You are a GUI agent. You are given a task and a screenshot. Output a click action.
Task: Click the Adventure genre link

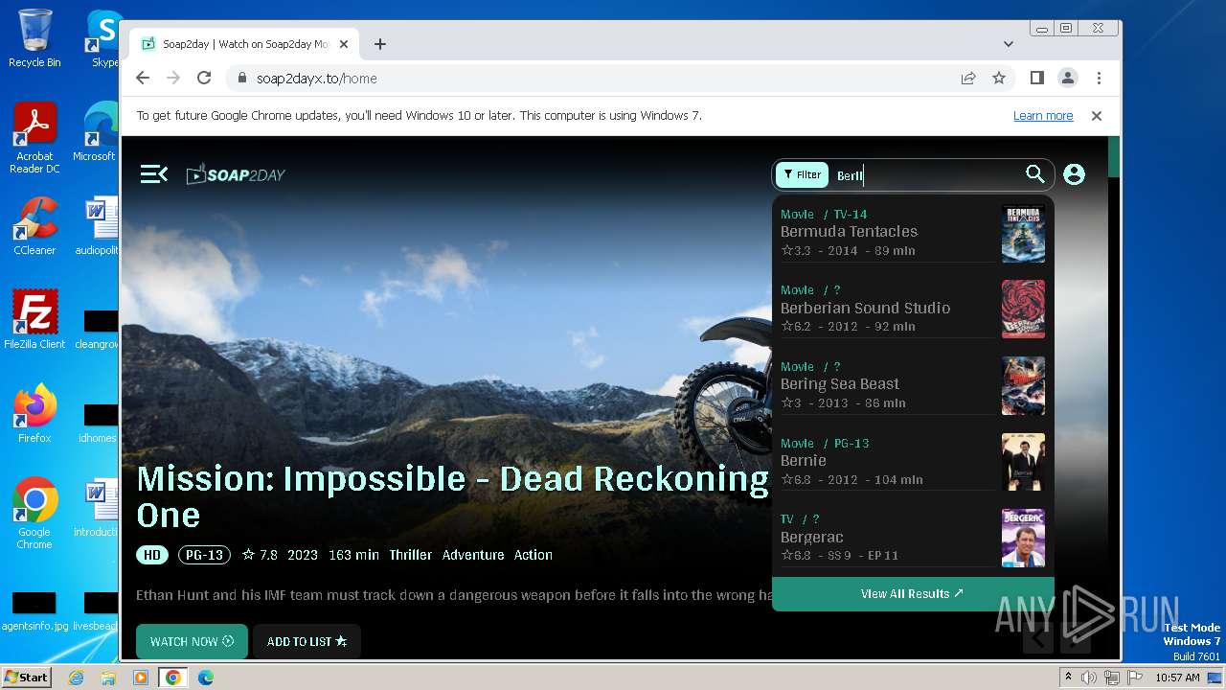472,555
